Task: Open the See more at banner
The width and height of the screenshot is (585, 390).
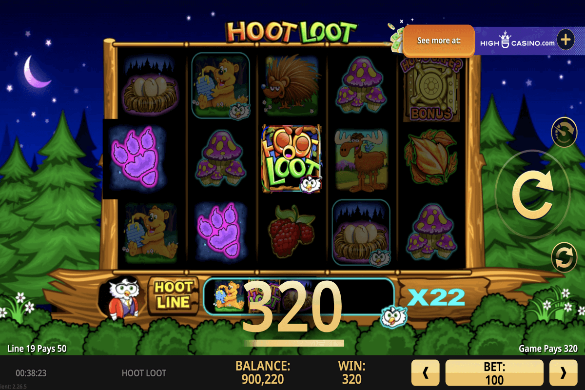Action: (x=439, y=41)
